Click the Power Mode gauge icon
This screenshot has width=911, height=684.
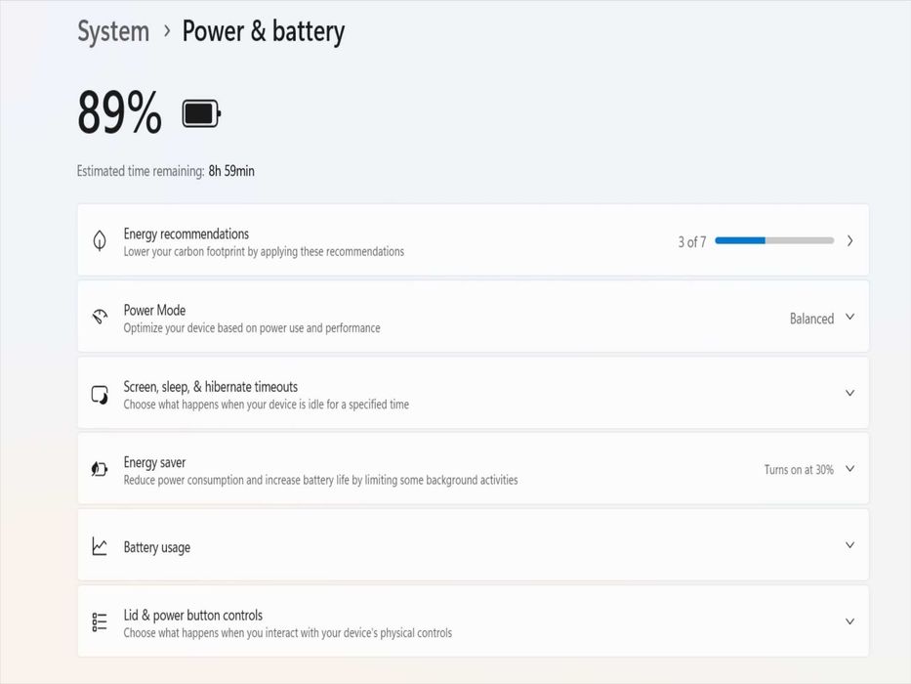pos(100,318)
